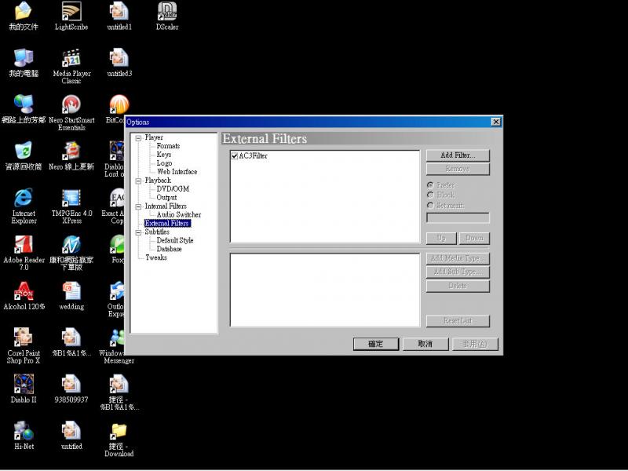Select Default Style under Subtitles
Viewport: 628px width, 471px height.
(x=174, y=240)
